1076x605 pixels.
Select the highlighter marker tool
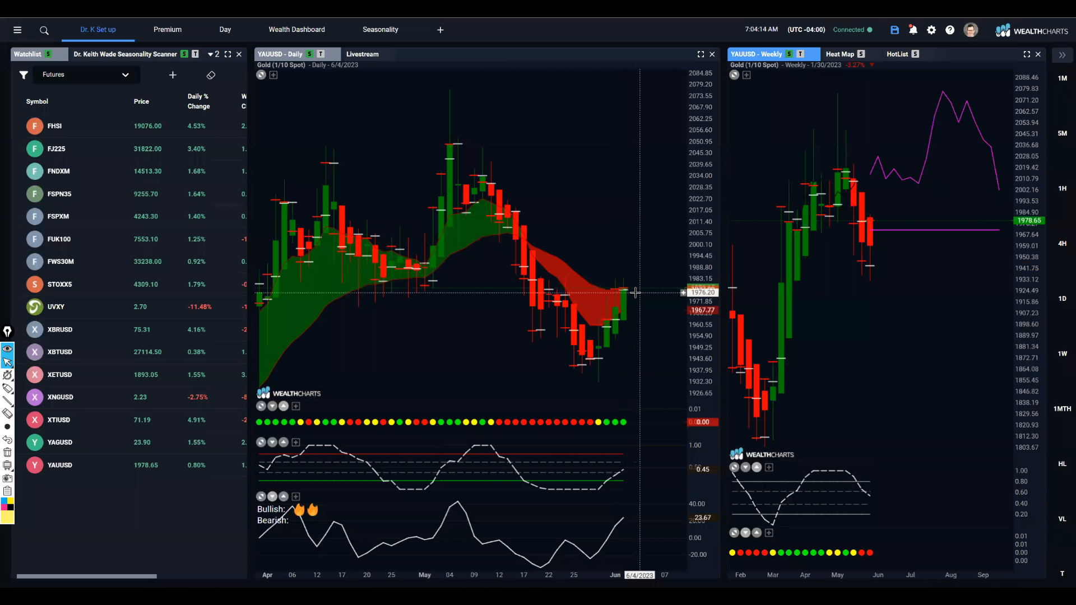[7, 388]
